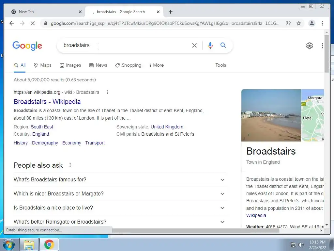The height and width of the screenshot is (251, 334).
Task: Open the Margate map thumbnail
Action: click(x=312, y=115)
